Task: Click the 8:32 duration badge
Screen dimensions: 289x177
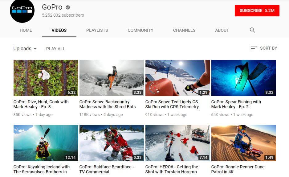Action: [x=269, y=93]
